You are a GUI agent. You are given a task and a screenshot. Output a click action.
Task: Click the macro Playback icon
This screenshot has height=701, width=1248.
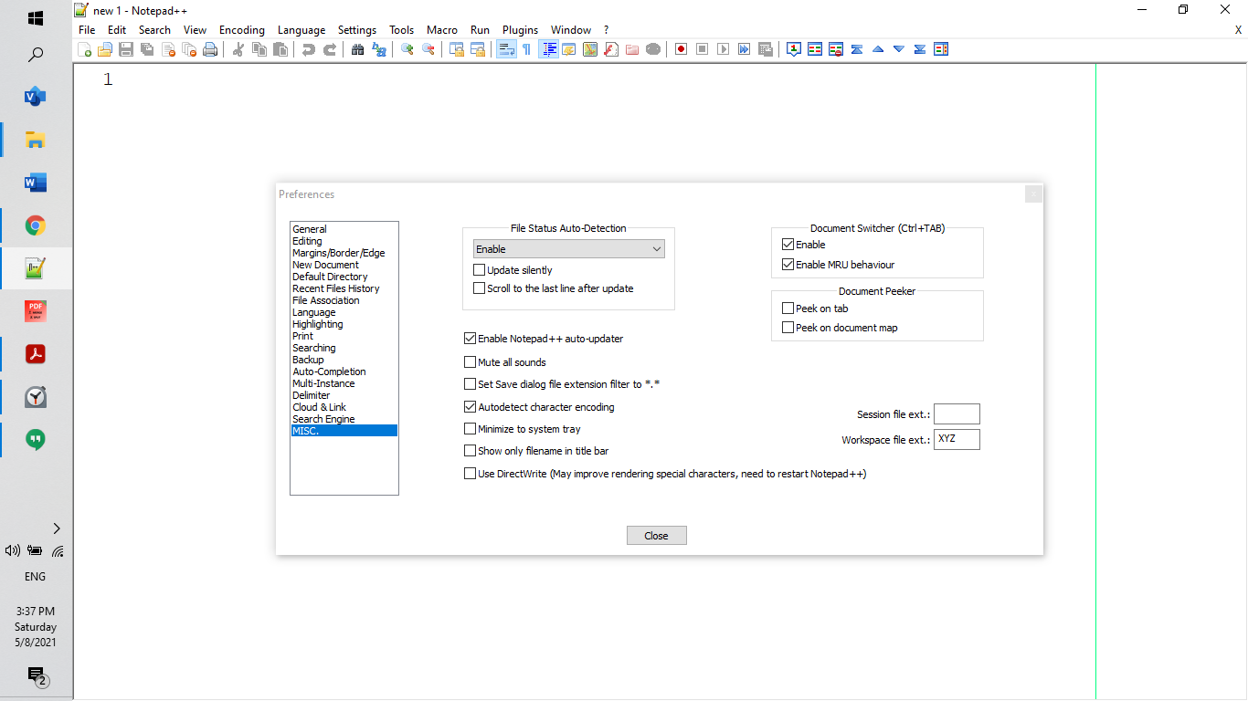[724, 49]
